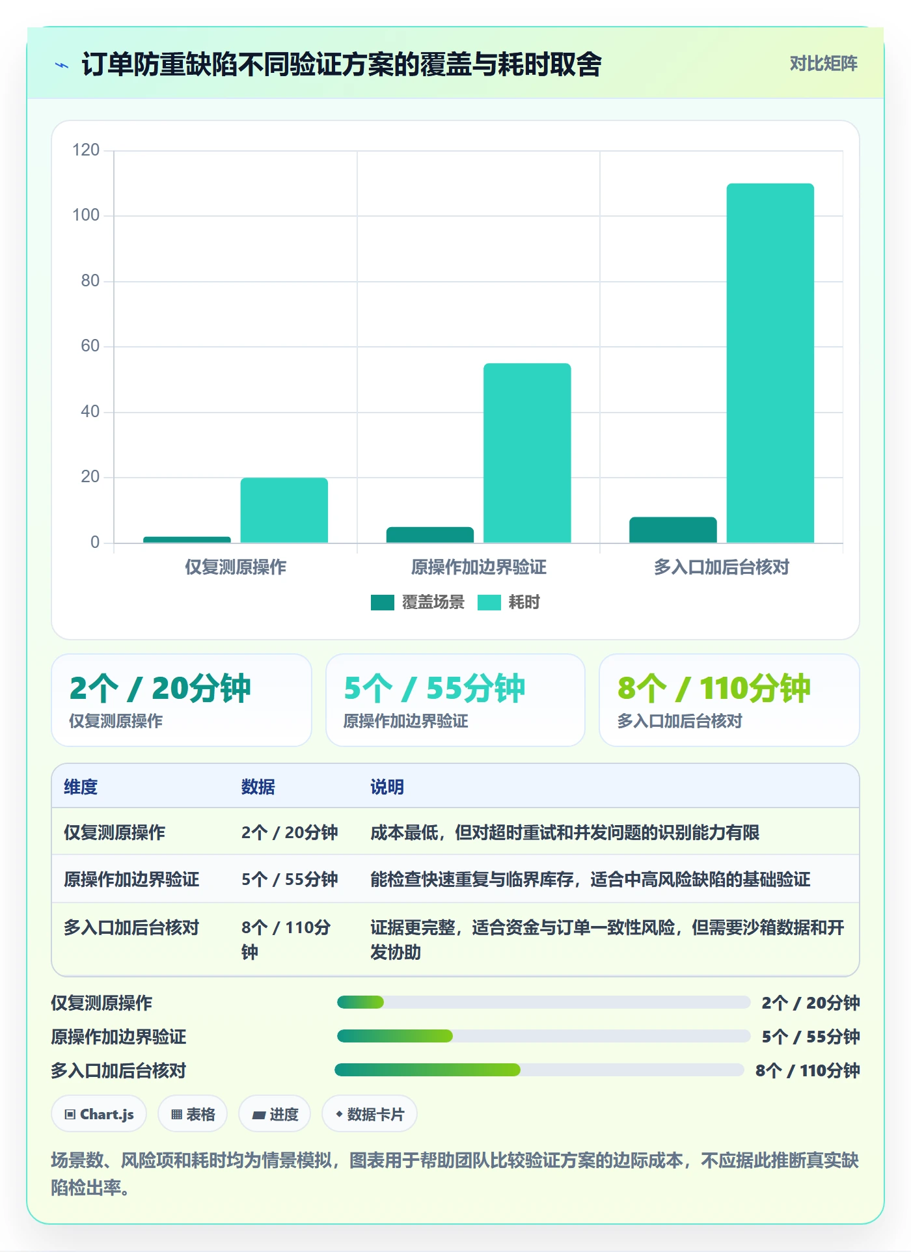Viewport: 911px width, 1252px height.
Task: Click the 维度 column header
Action: (81, 787)
